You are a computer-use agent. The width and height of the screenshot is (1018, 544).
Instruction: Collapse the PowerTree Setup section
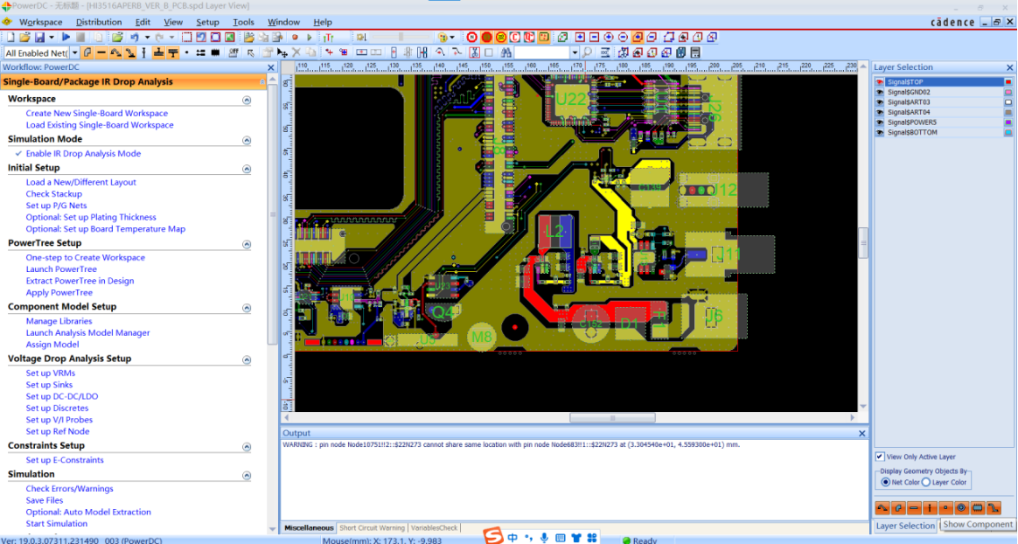(247, 244)
